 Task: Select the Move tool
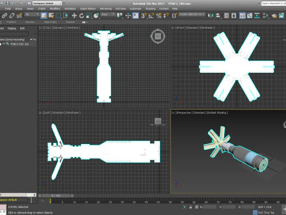pyautogui.click(x=74, y=16)
